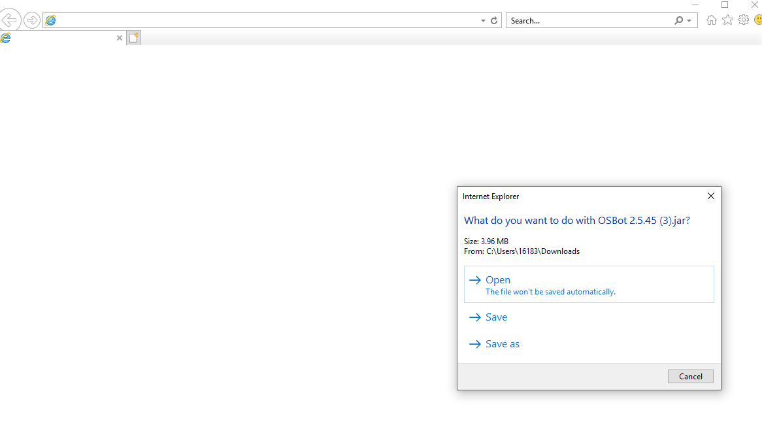This screenshot has height=425, width=762.
Task: Choose Save in the download dialog
Action: 589,317
